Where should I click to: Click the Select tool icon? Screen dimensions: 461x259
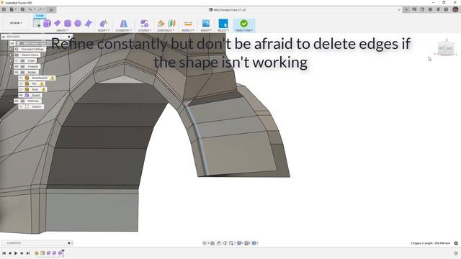223,23
